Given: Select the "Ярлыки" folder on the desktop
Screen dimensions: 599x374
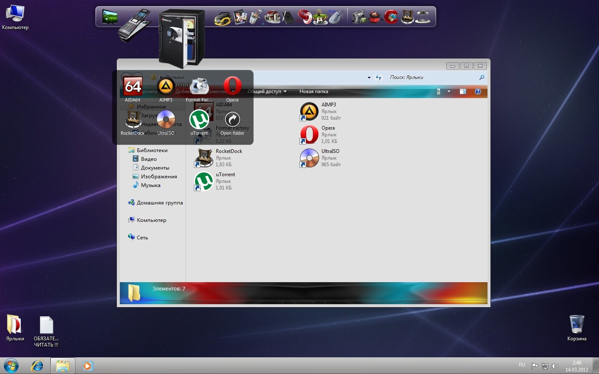Looking at the screenshot, I should point(15,328).
